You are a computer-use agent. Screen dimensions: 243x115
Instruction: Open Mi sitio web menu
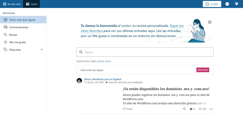click(12, 4)
